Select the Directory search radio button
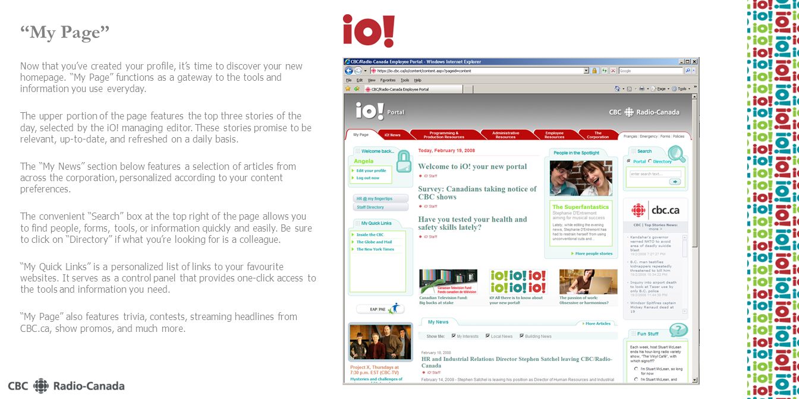Viewport: 799px width, 399px height. 650,161
